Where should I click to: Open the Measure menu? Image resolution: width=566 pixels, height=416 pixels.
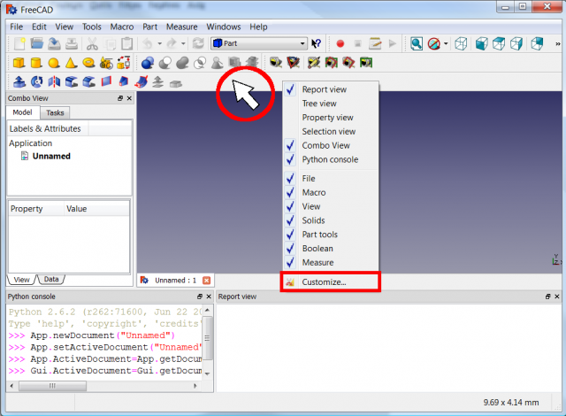(181, 27)
